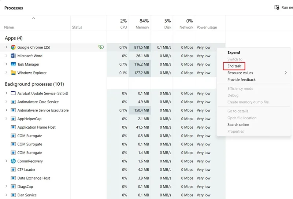The height and width of the screenshot is (199, 293).
Task: Select the CTF Loader row name
Action: tap(26, 170)
